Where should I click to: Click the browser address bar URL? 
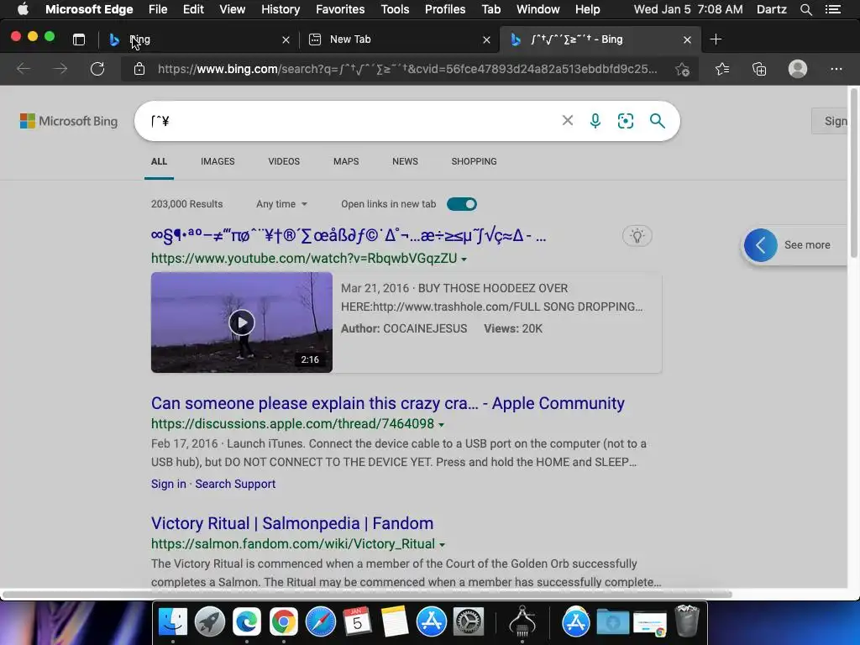point(407,69)
